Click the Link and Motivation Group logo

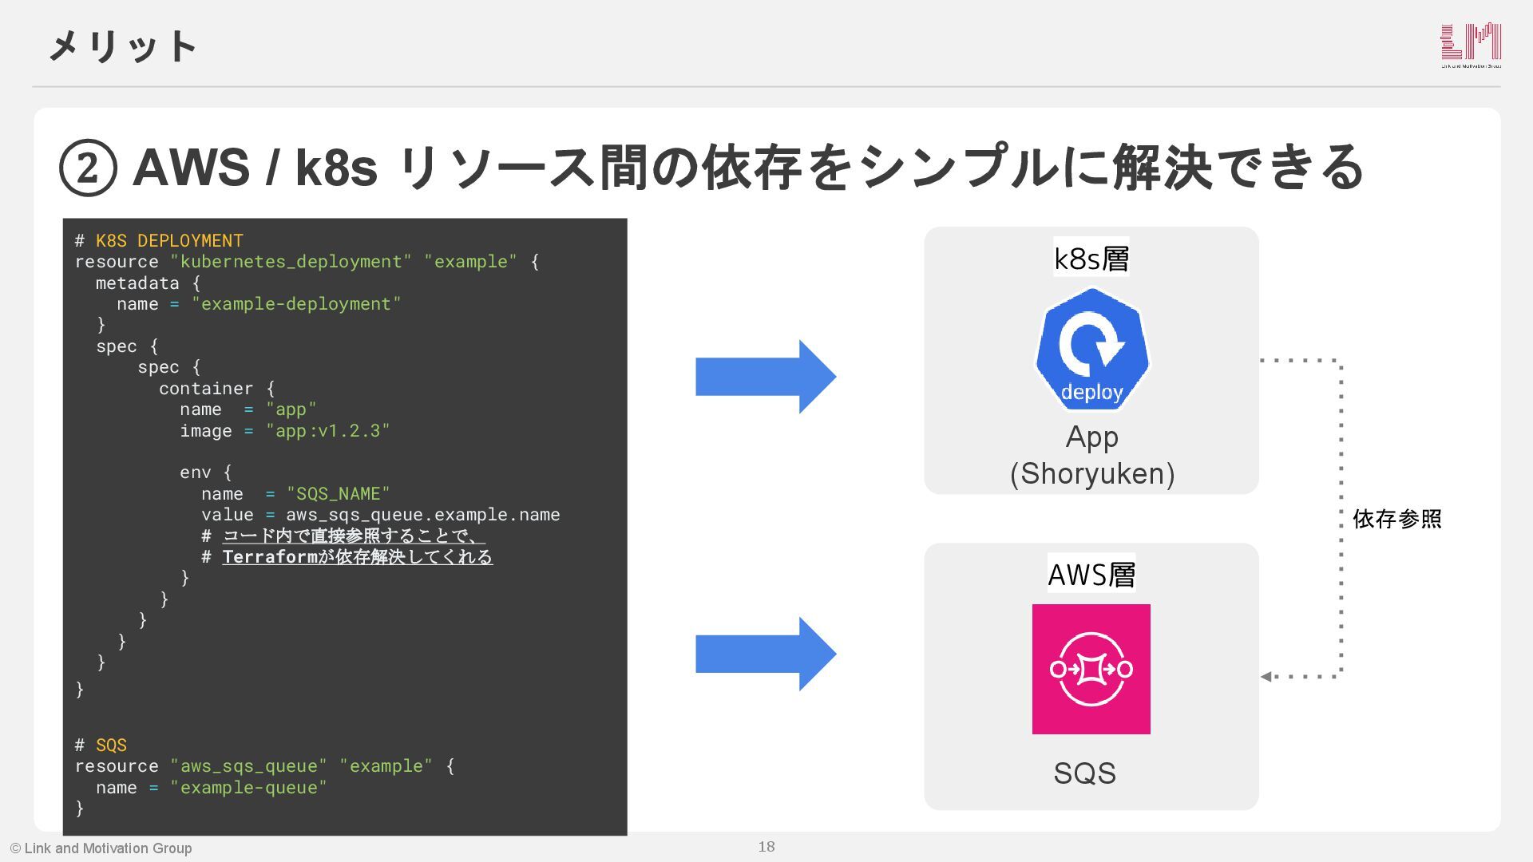point(1471,45)
